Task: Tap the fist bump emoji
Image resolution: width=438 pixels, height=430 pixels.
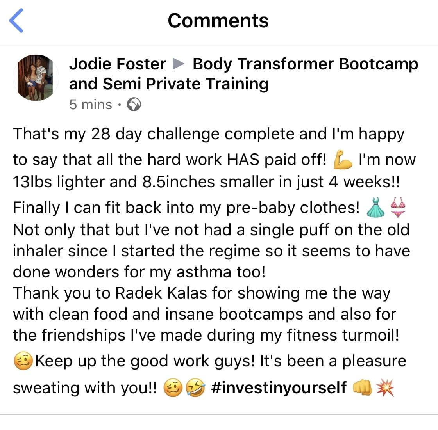Action: pyautogui.click(x=362, y=388)
